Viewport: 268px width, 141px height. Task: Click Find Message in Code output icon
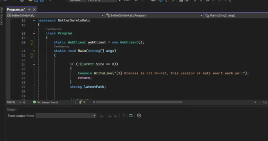coord(102,116)
